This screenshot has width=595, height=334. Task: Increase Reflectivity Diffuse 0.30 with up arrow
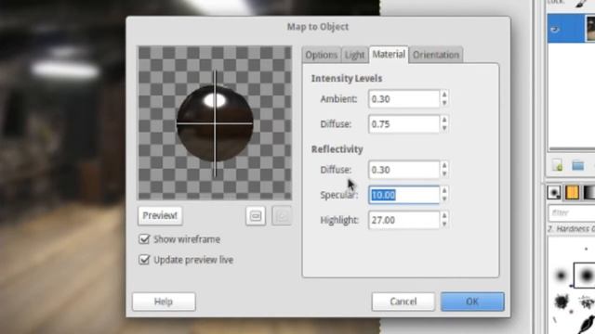pos(444,165)
